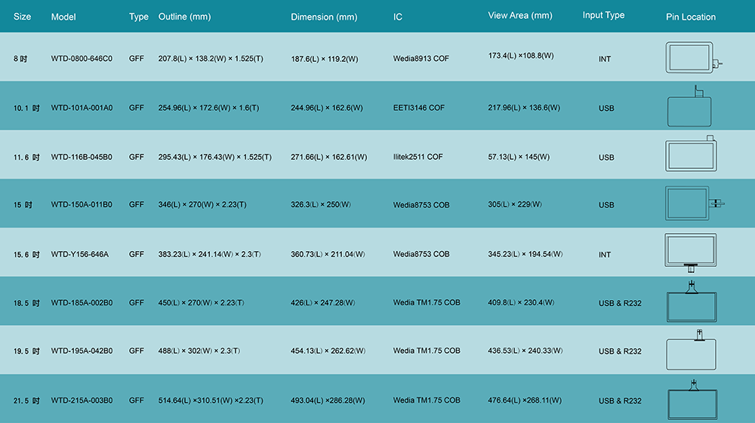Click the Model column header
Screen dimensions: 755x423
63,17
